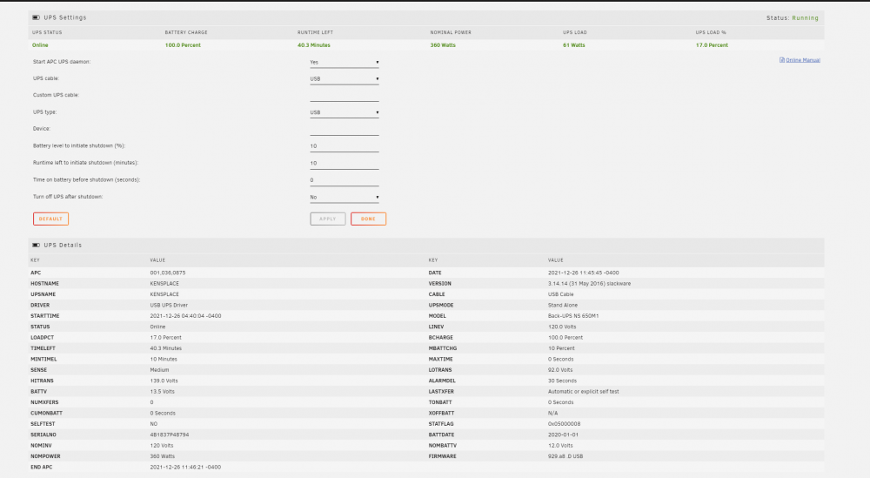Click the DEFAULT button
Viewport: 870px width, 478px height.
[x=50, y=219]
